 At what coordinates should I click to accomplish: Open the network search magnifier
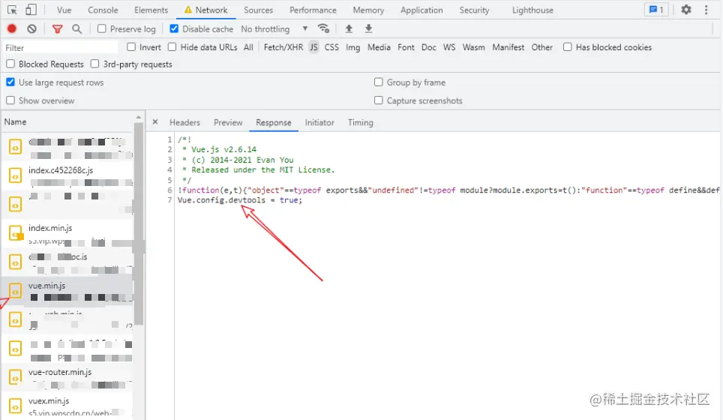coord(76,29)
